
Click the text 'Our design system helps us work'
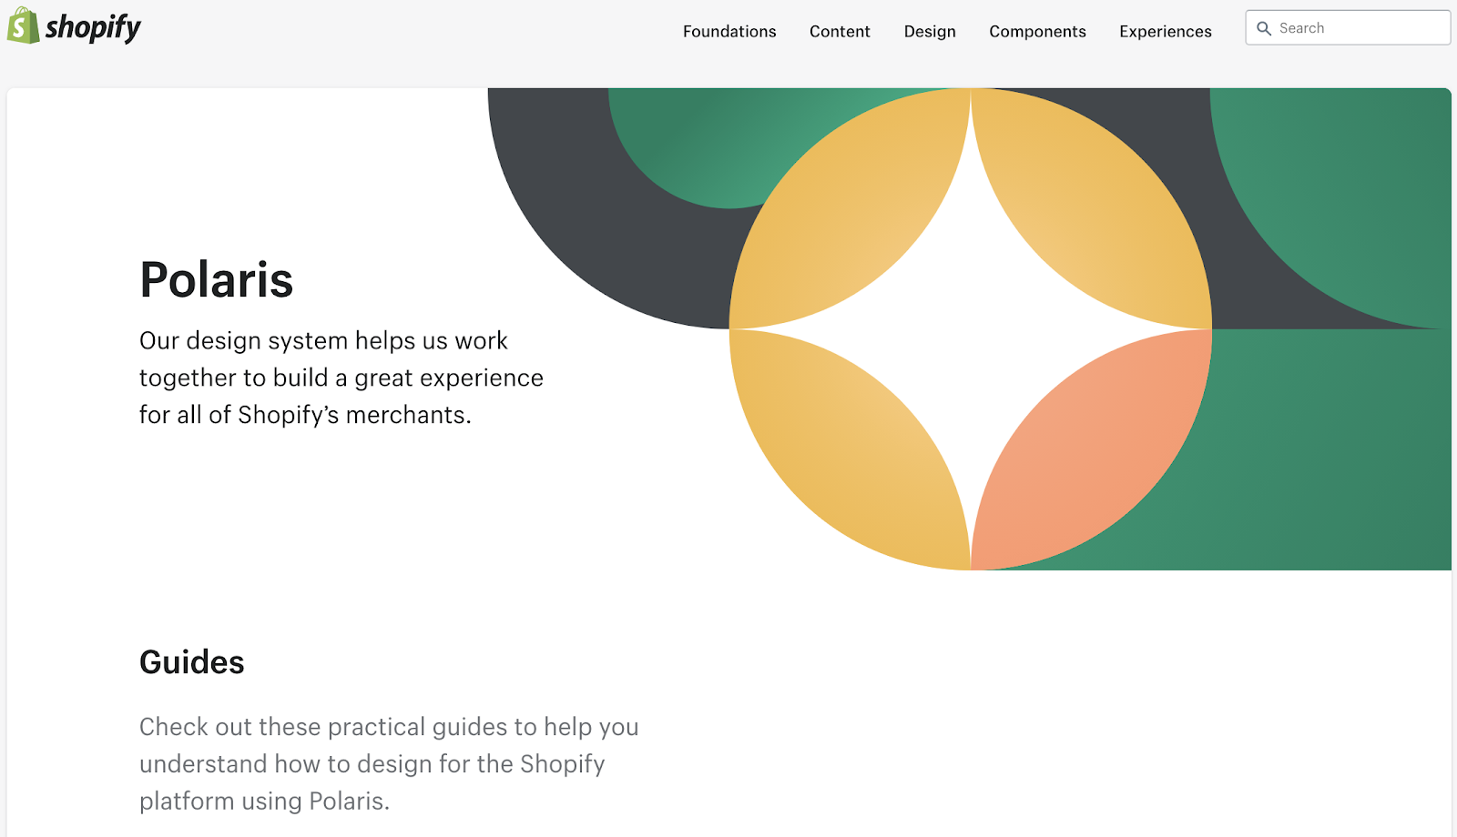point(323,340)
